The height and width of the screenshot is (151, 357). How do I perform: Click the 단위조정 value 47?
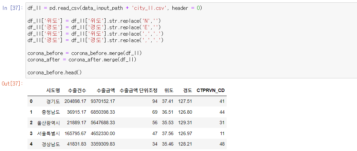pos(155,133)
